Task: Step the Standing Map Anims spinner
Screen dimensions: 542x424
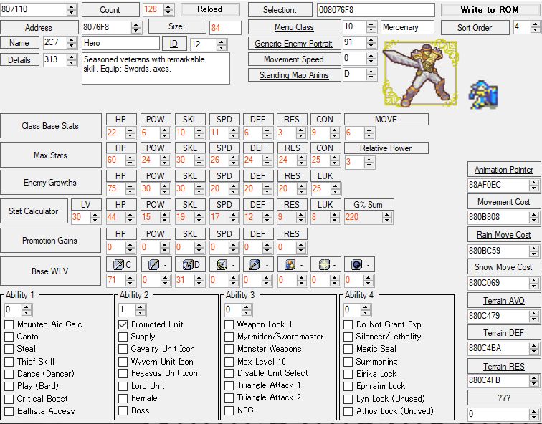Action: (371, 74)
